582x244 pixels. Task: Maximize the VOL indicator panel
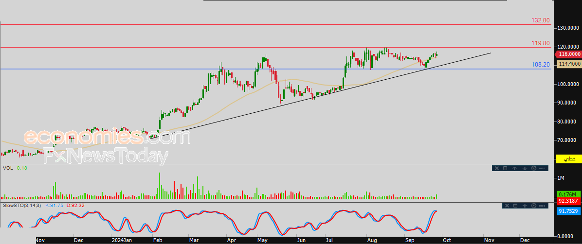pos(505,168)
